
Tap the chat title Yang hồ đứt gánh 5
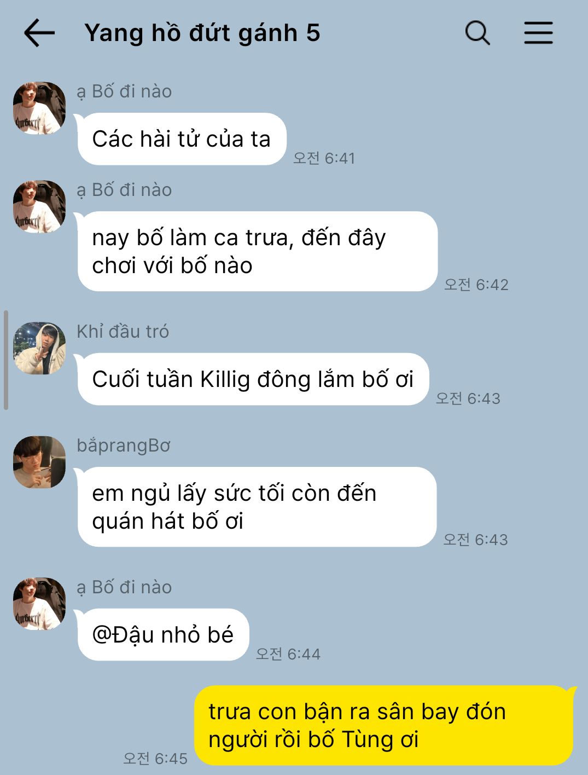202,33
